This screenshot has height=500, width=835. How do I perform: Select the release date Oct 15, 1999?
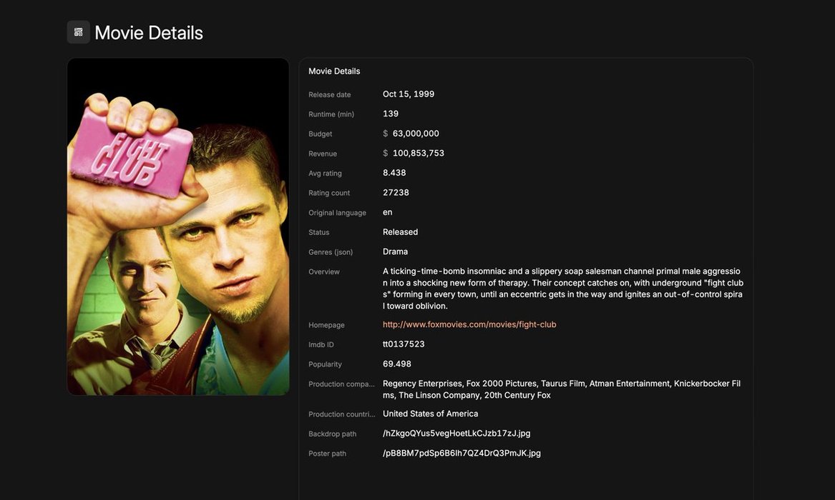(409, 94)
